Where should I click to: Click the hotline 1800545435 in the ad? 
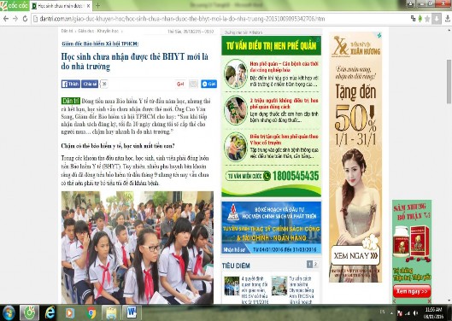coord(296,176)
